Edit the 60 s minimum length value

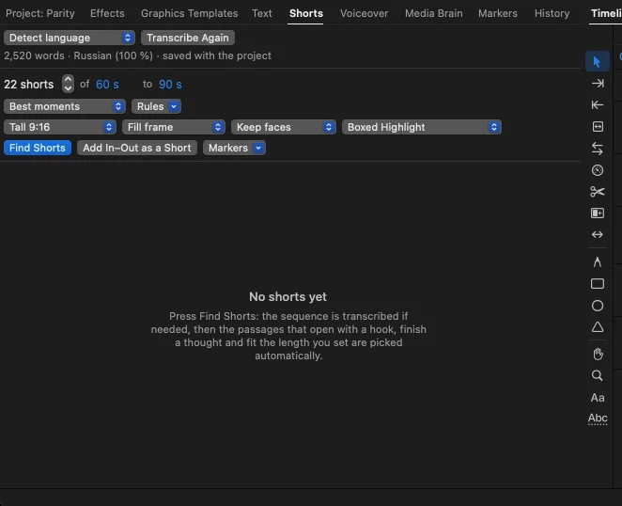point(107,85)
